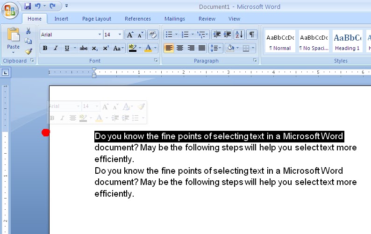The width and height of the screenshot is (371, 234).
Task: Apply bullet list formatting
Action: (x=169, y=35)
